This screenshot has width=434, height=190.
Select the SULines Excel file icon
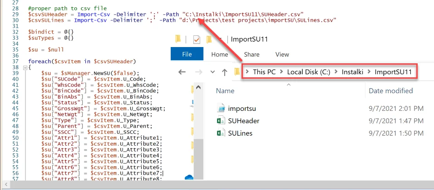221,133
